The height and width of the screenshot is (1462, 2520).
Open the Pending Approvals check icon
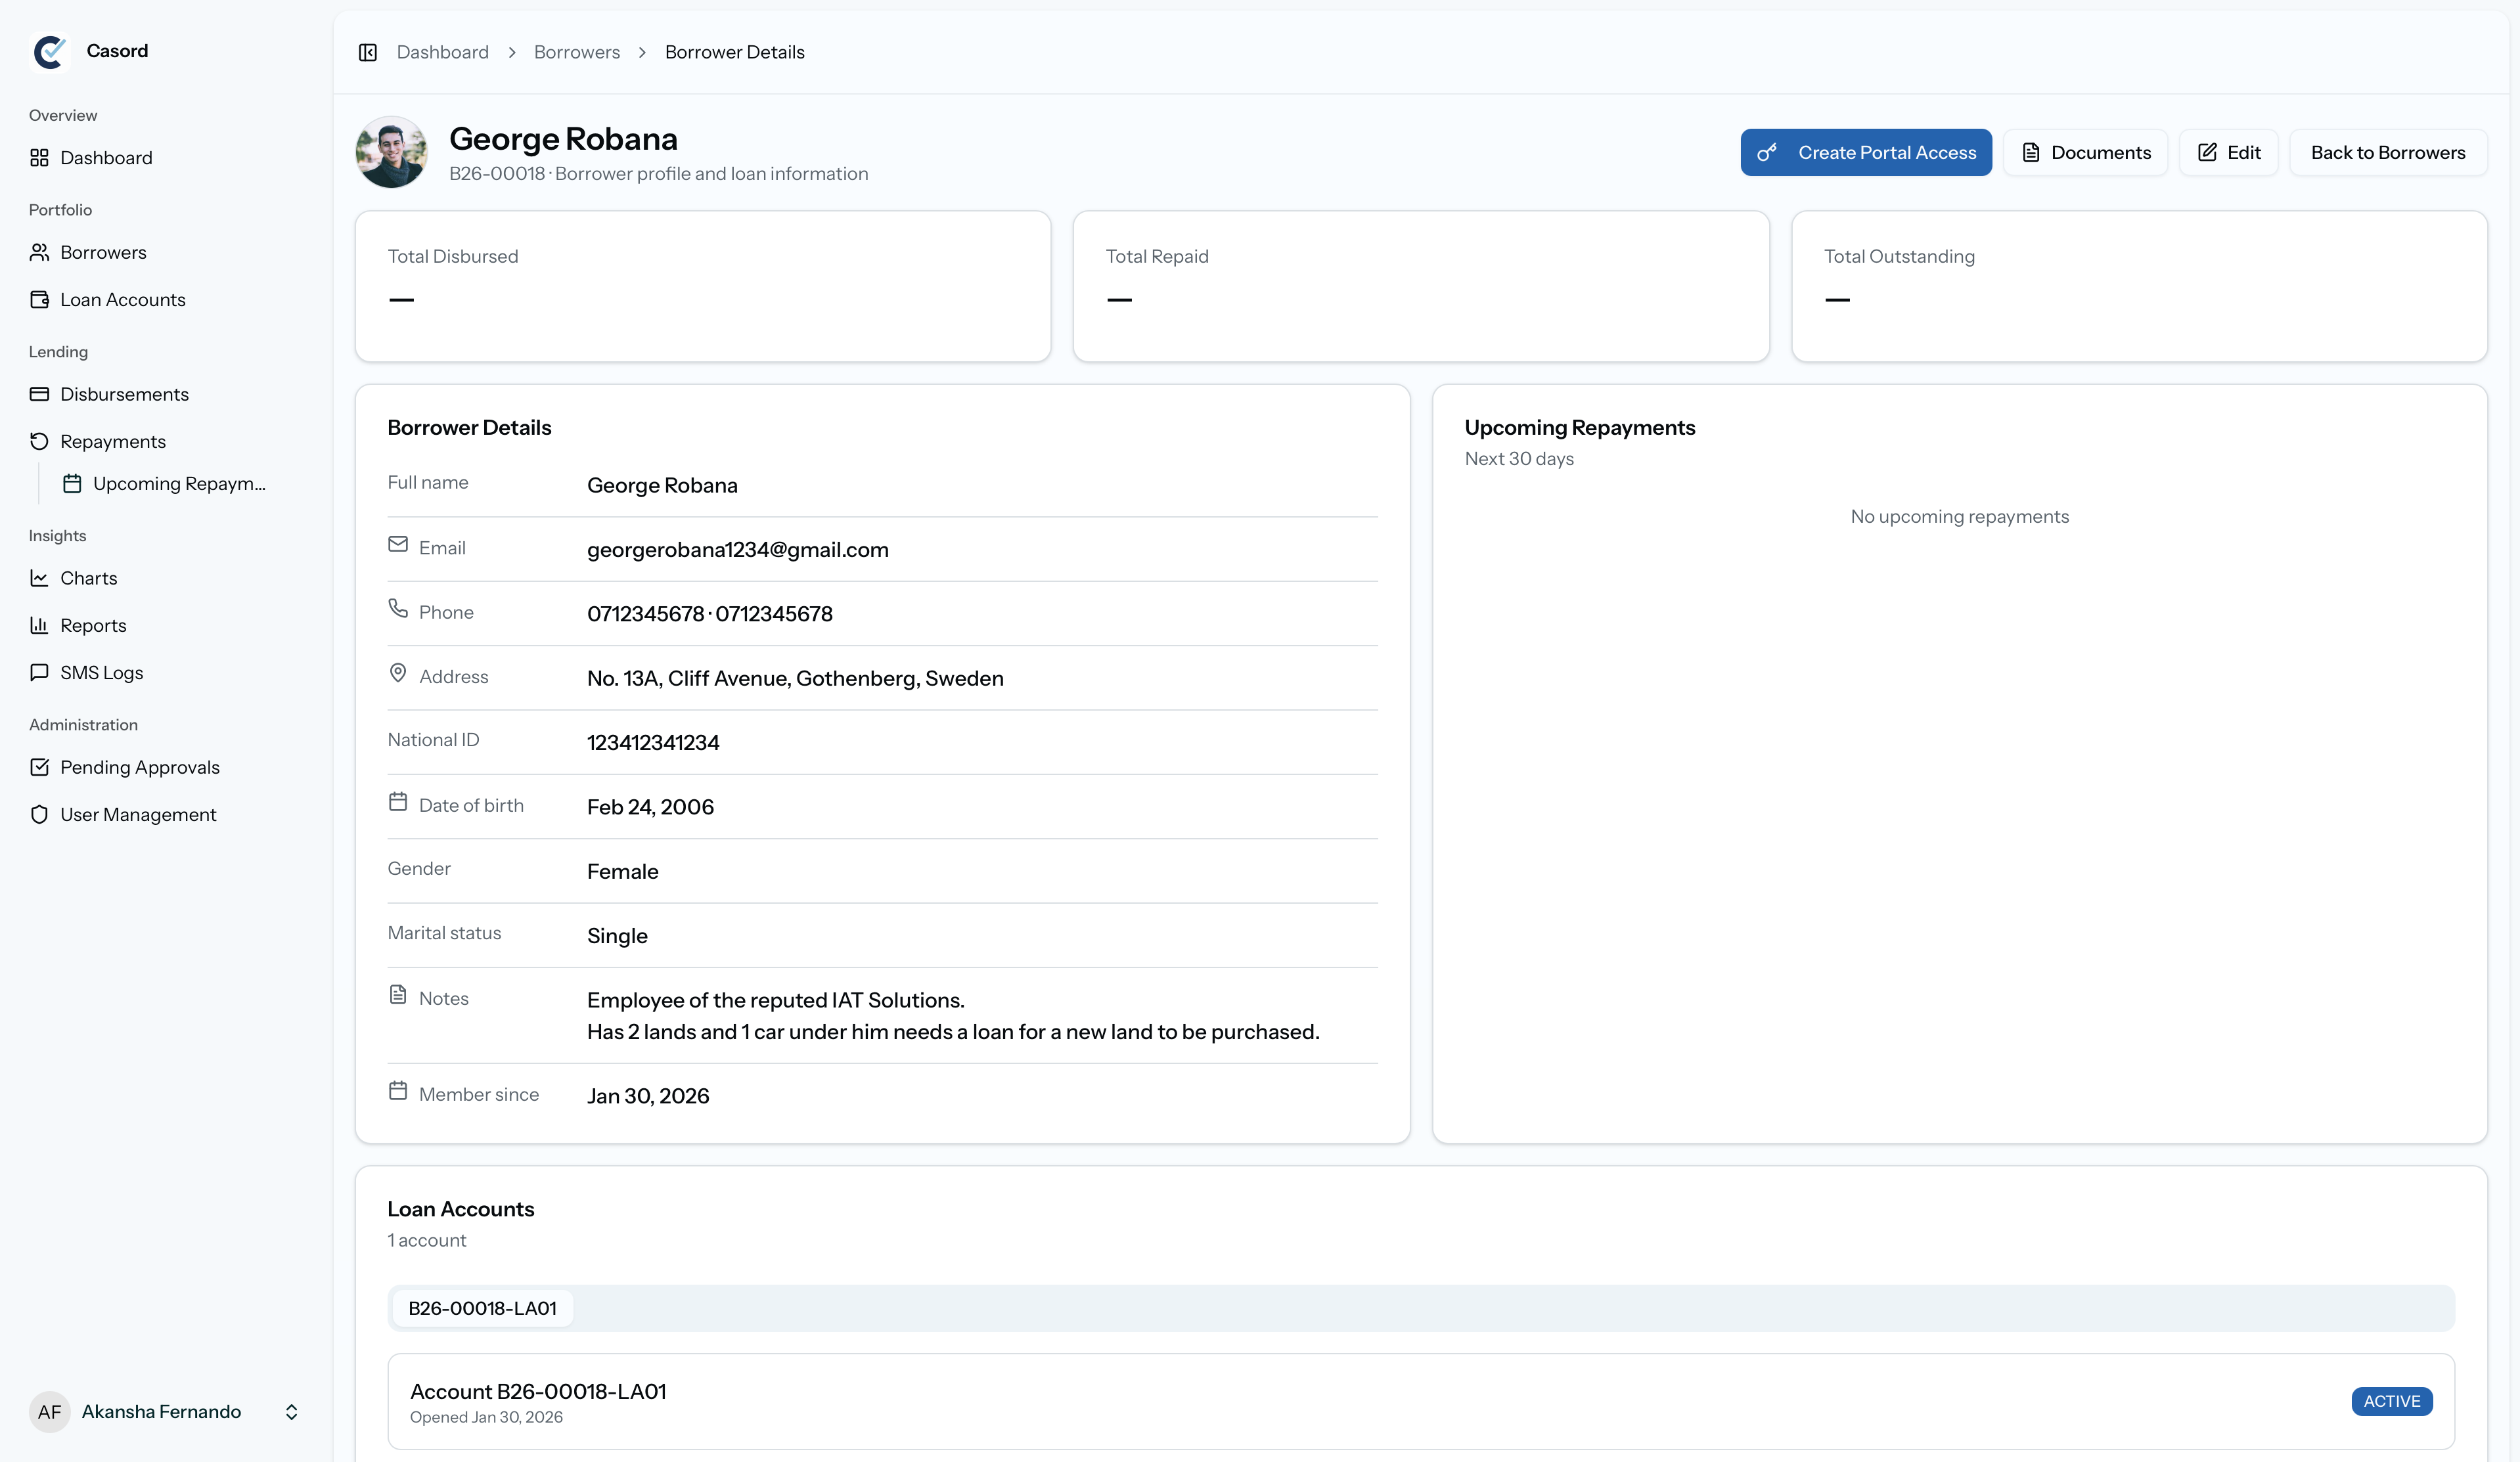pyautogui.click(x=39, y=767)
